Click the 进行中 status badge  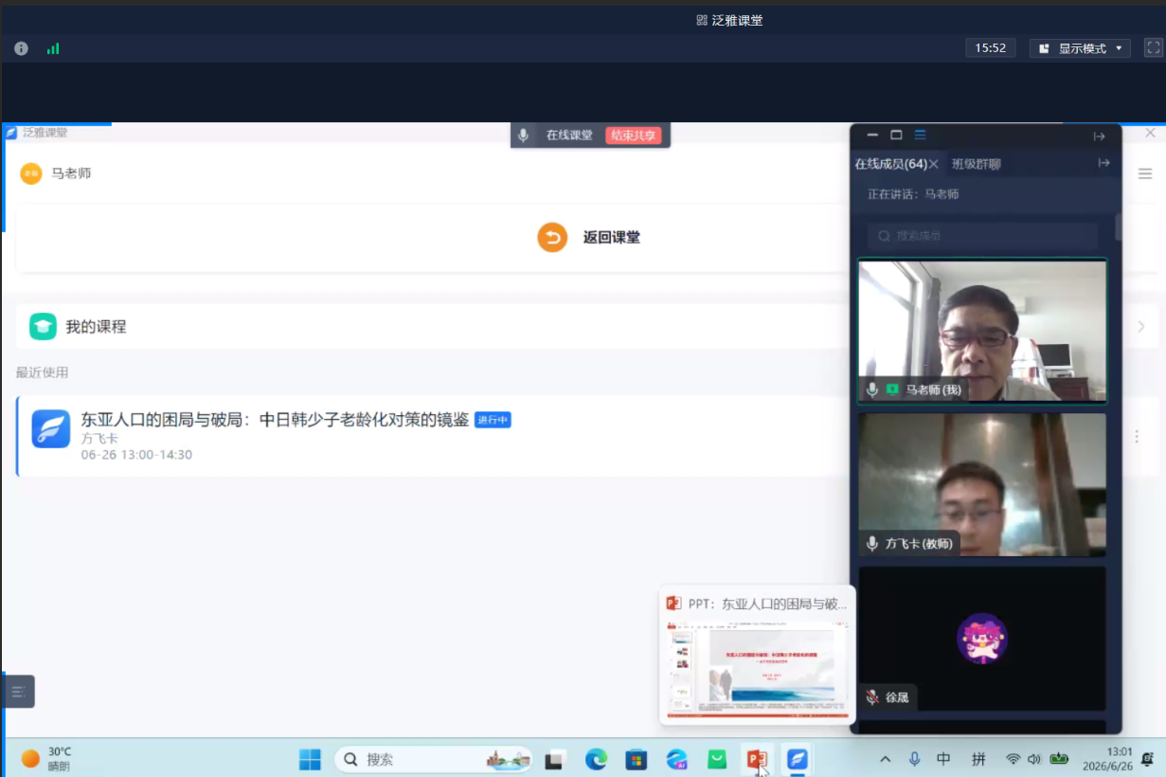(493, 420)
